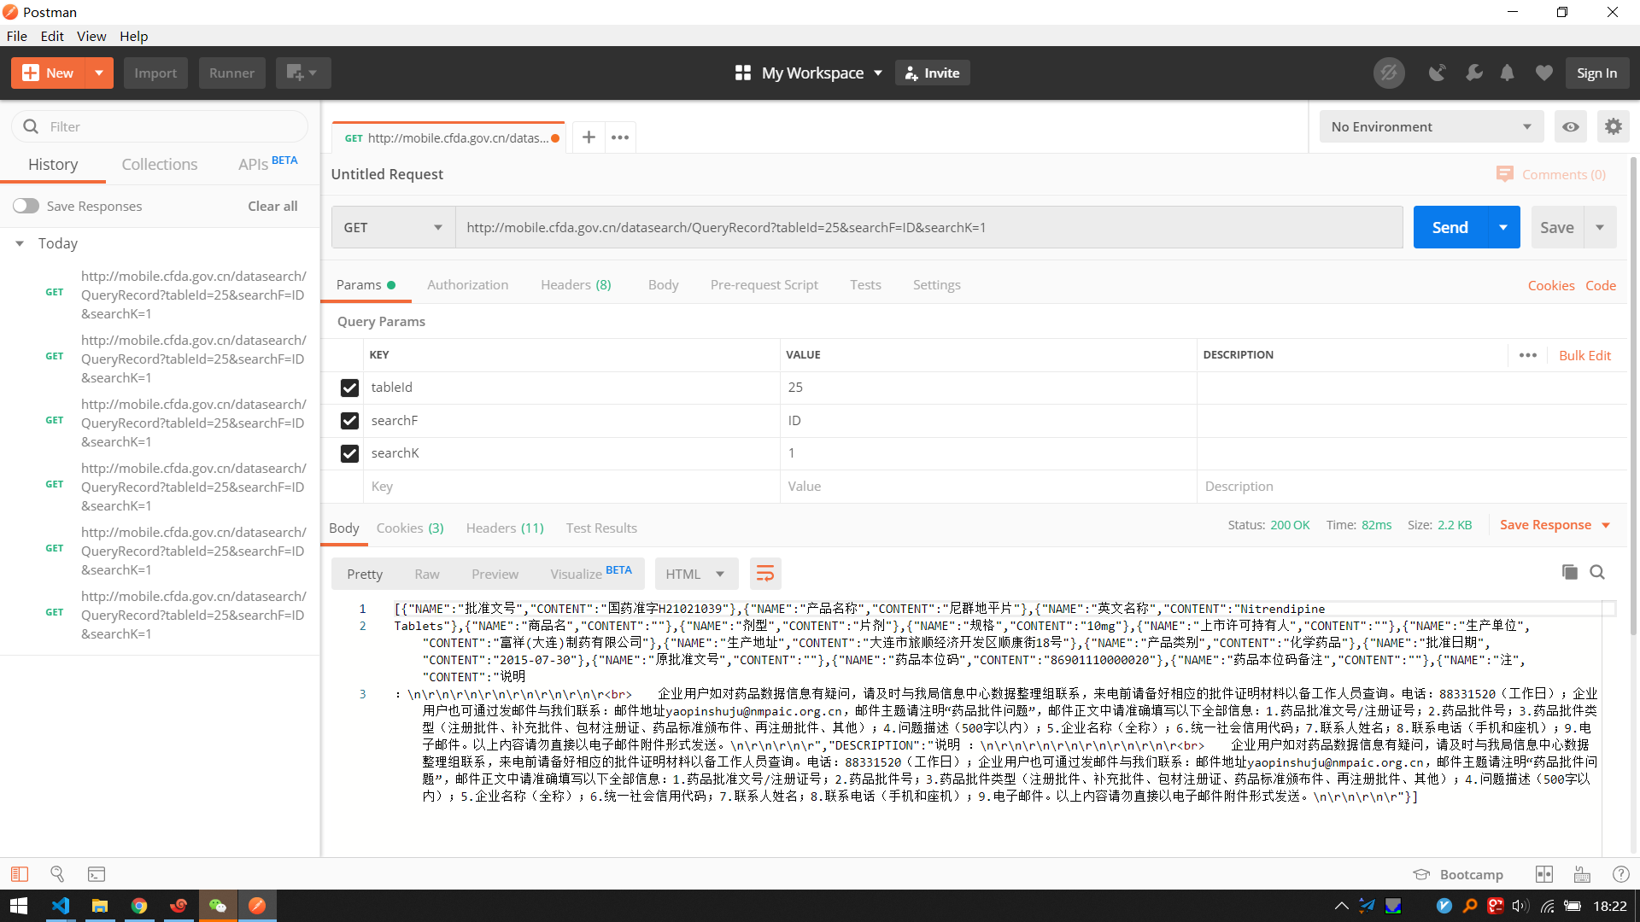
Task: Toggle Save Responses switch
Action: (x=26, y=206)
